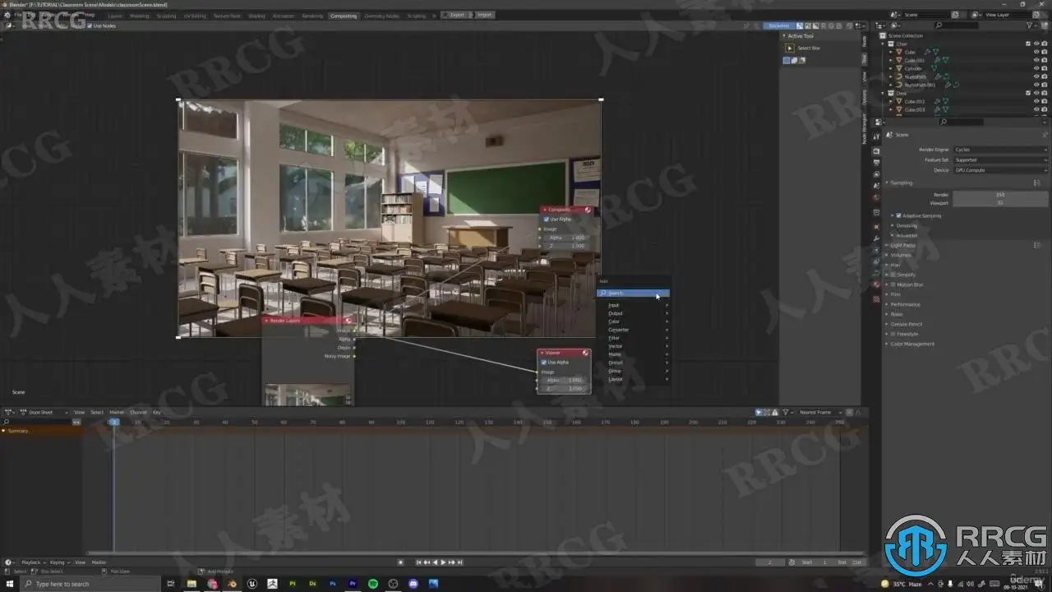Image resolution: width=1052 pixels, height=592 pixels.
Task: Expand the Light Paths panel
Action: coord(902,245)
